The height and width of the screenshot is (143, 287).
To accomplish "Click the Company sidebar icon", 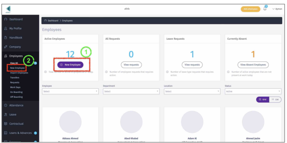I will click(6, 47).
